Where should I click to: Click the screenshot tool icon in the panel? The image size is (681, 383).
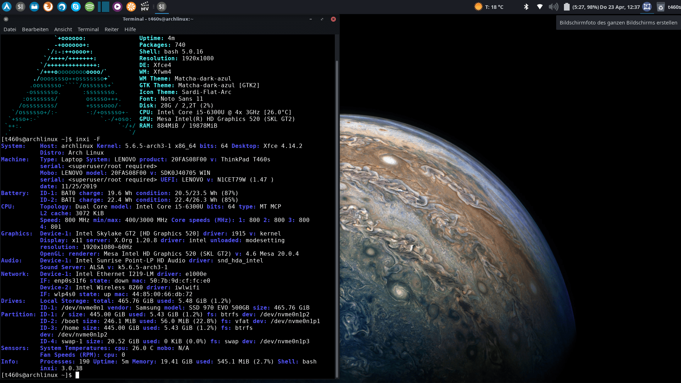(647, 7)
